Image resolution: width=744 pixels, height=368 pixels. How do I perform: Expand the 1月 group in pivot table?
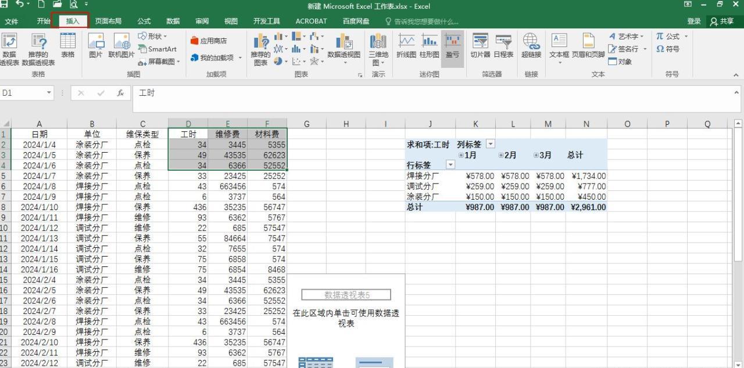coord(461,155)
